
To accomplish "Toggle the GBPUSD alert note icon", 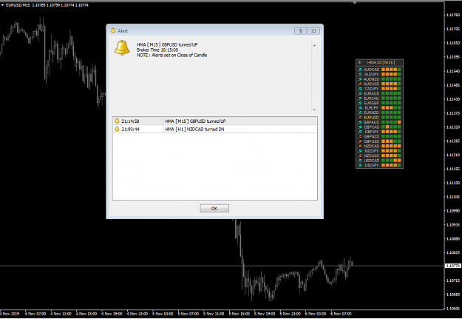I will point(360,141).
